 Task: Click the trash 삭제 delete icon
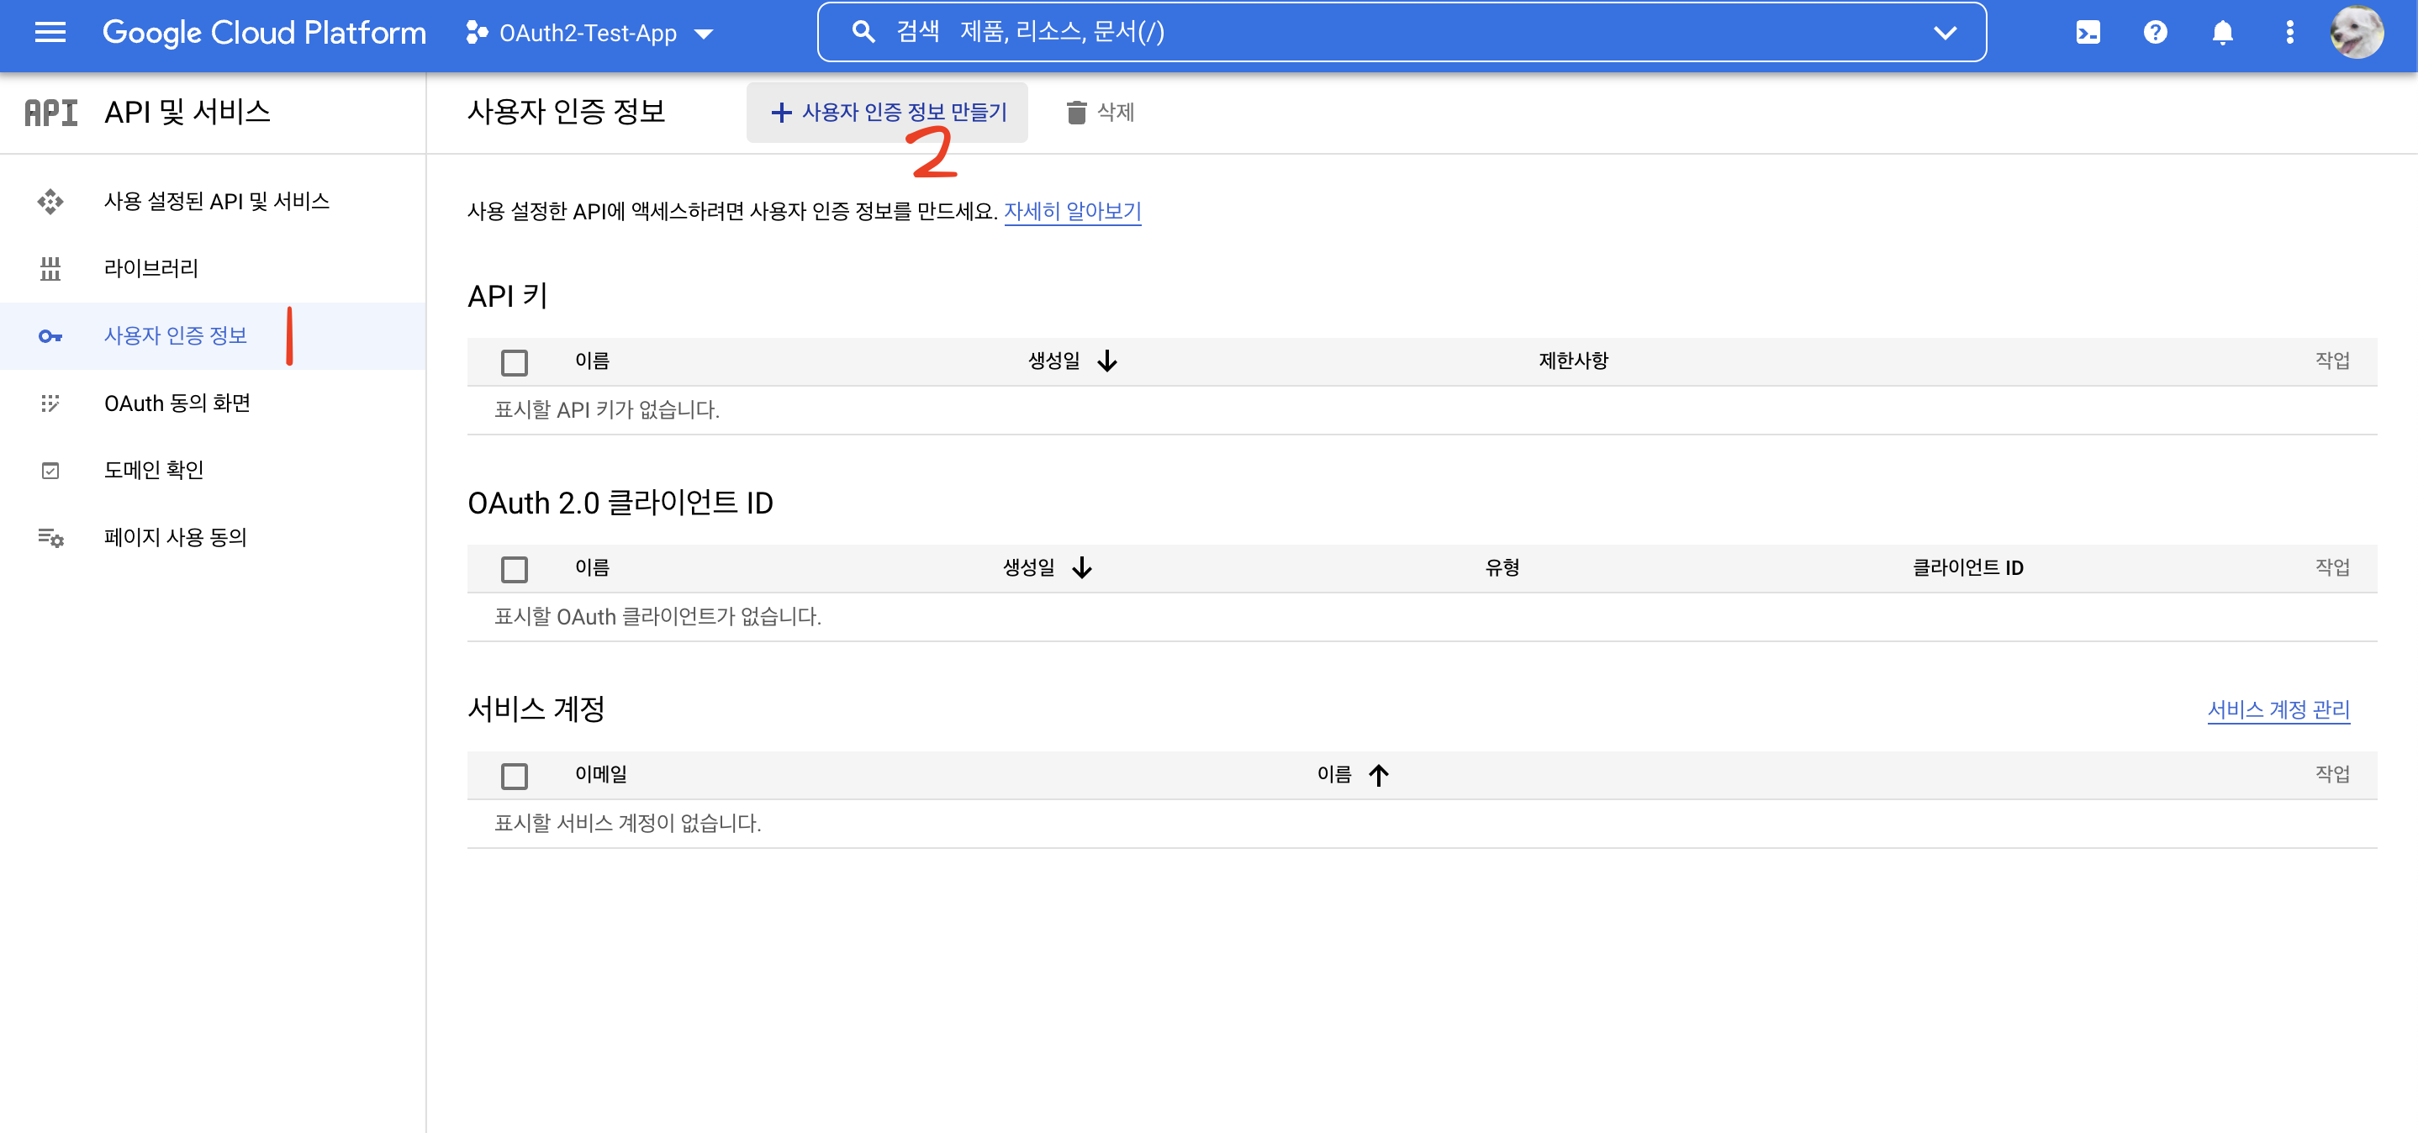point(1075,113)
